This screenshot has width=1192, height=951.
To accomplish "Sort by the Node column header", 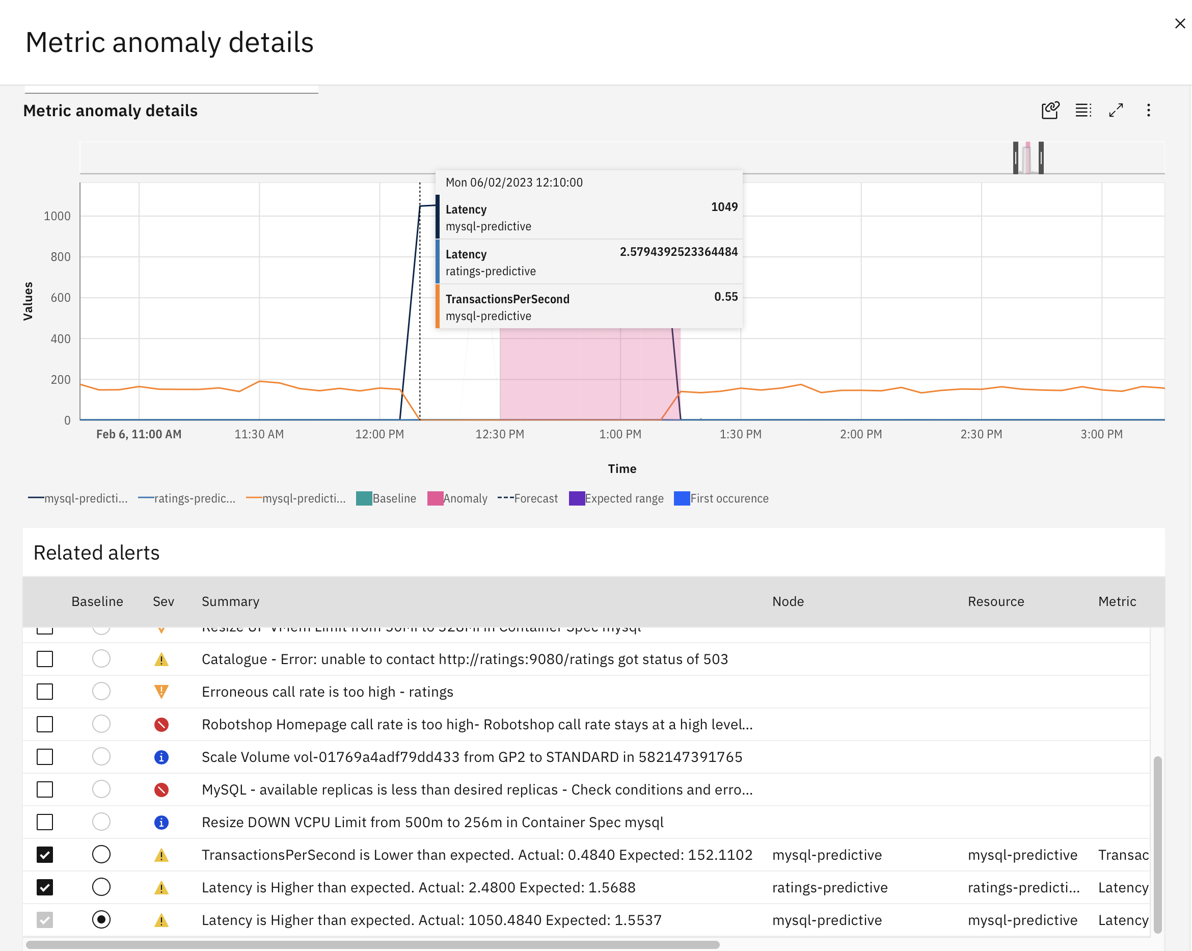I will tap(788, 601).
